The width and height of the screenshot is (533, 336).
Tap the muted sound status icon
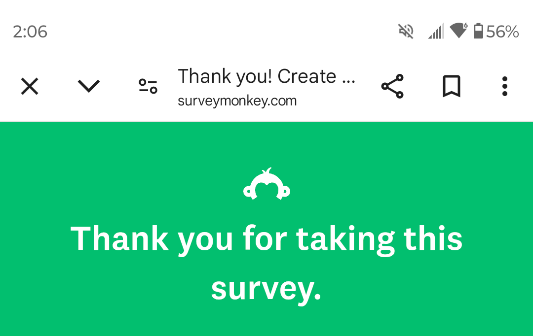coord(406,32)
